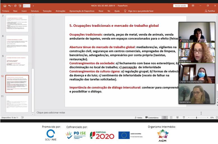218x144 pixels.
Task: Switch to Slide Sorter view icon
Action: 171,117
